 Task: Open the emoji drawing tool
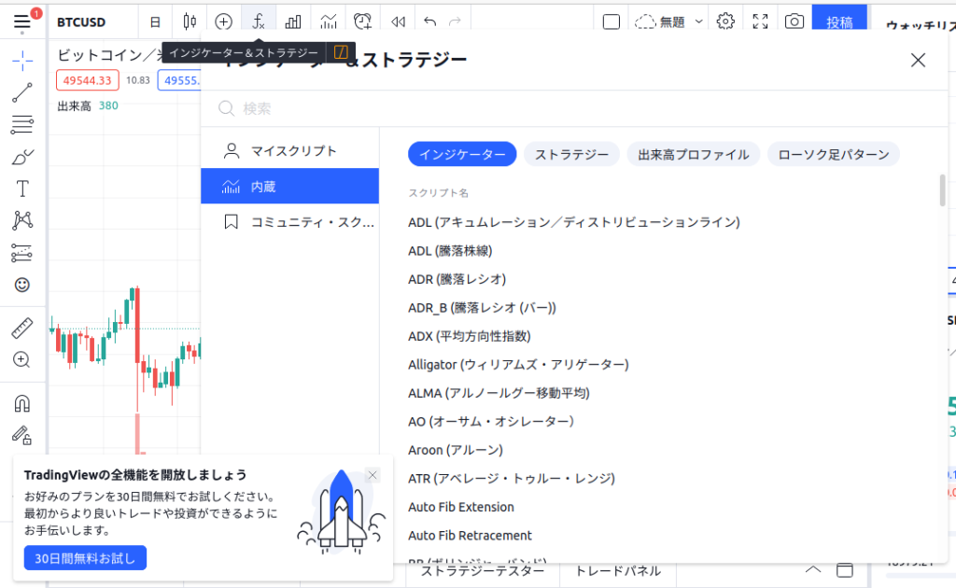click(x=22, y=286)
